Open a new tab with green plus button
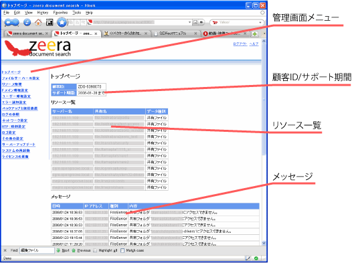Image resolution: width=352 pixels, height=263 pixels. [x=254, y=34]
